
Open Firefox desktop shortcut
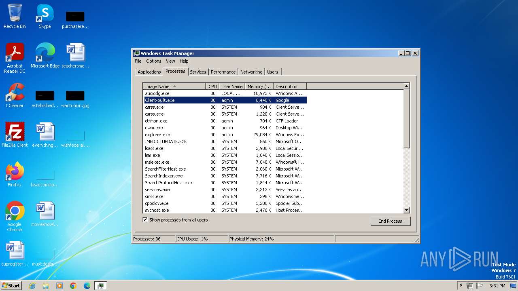click(x=15, y=175)
